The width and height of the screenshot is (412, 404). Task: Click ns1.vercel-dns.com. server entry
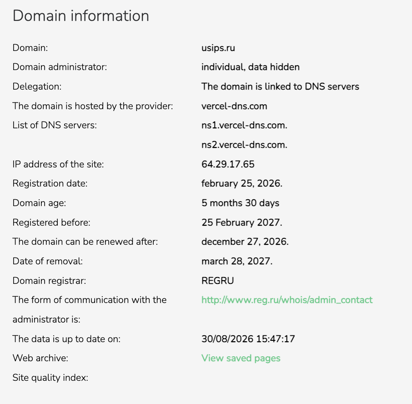[x=244, y=126]
